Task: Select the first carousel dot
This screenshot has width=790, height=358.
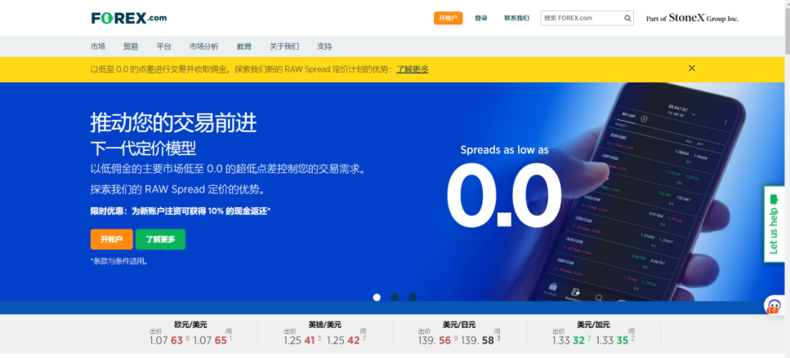Action: (377, 297)
